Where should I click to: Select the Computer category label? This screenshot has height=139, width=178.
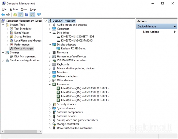63,29
